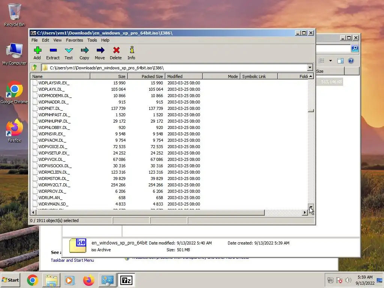Sort by the Packed Size column header
This screenshot has width=384, height=288.
coord(147,76)
